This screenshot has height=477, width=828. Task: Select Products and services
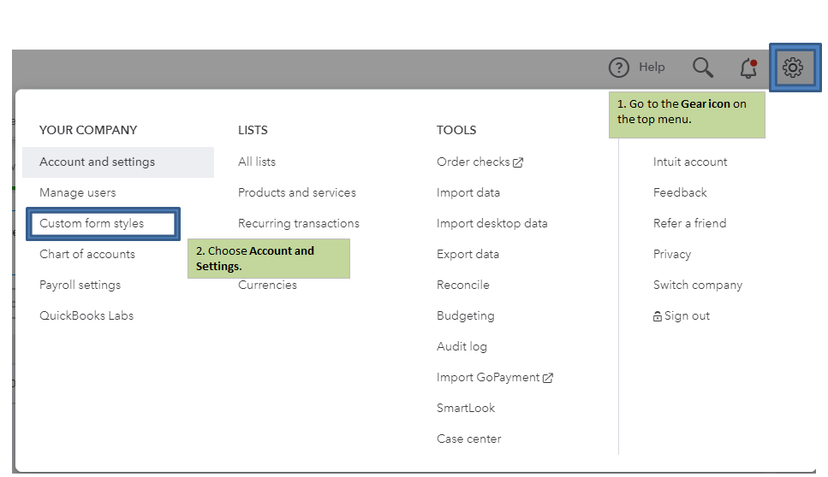point(297,192)
